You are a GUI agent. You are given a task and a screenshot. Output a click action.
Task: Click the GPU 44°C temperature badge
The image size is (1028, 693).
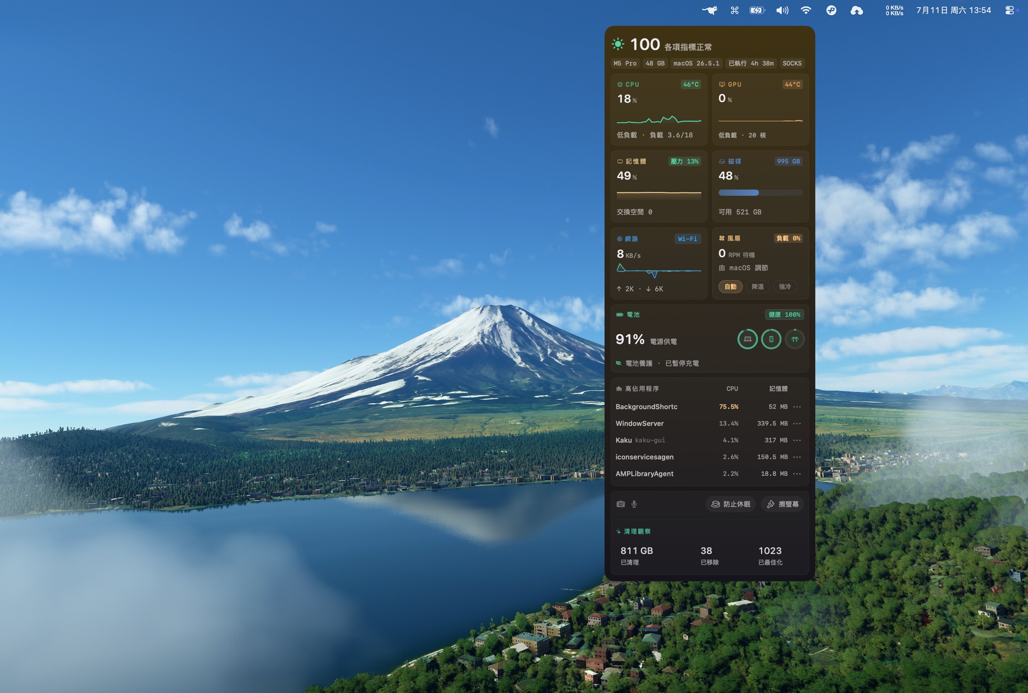792,84
